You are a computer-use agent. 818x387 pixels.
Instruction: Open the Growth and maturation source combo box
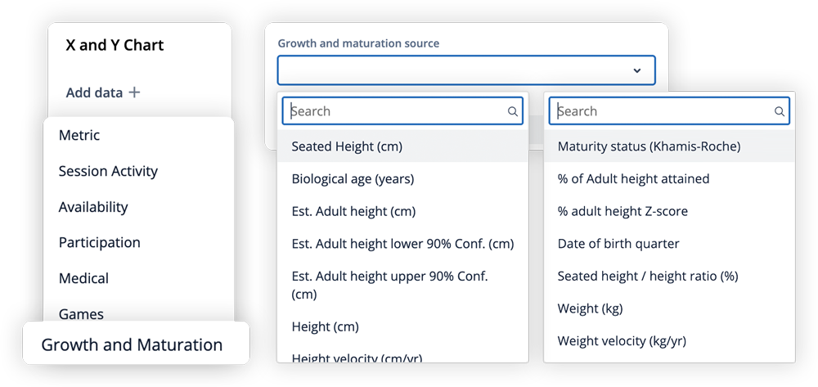466,70
